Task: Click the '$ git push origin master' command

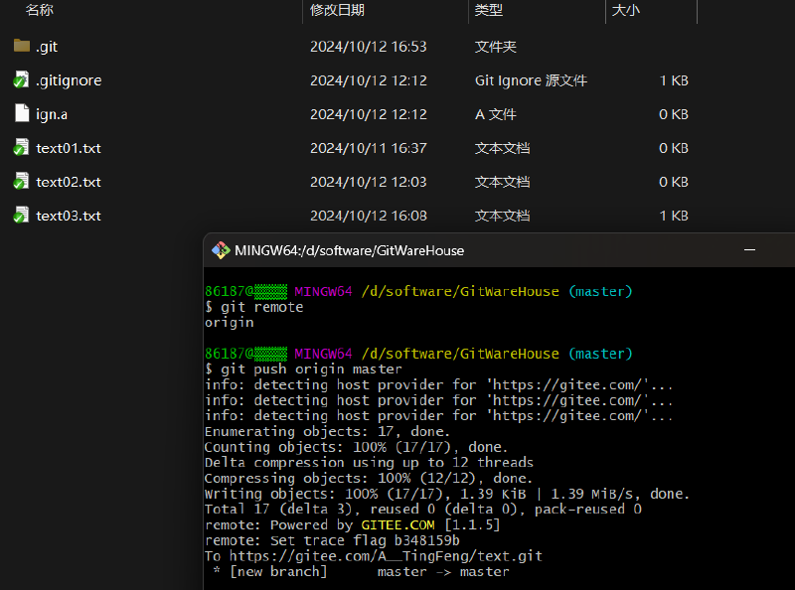Action: point(303,369)
